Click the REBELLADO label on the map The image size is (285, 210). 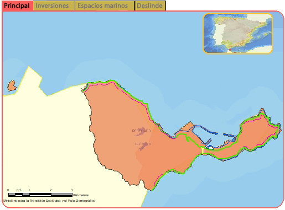[x=141, y=131]
